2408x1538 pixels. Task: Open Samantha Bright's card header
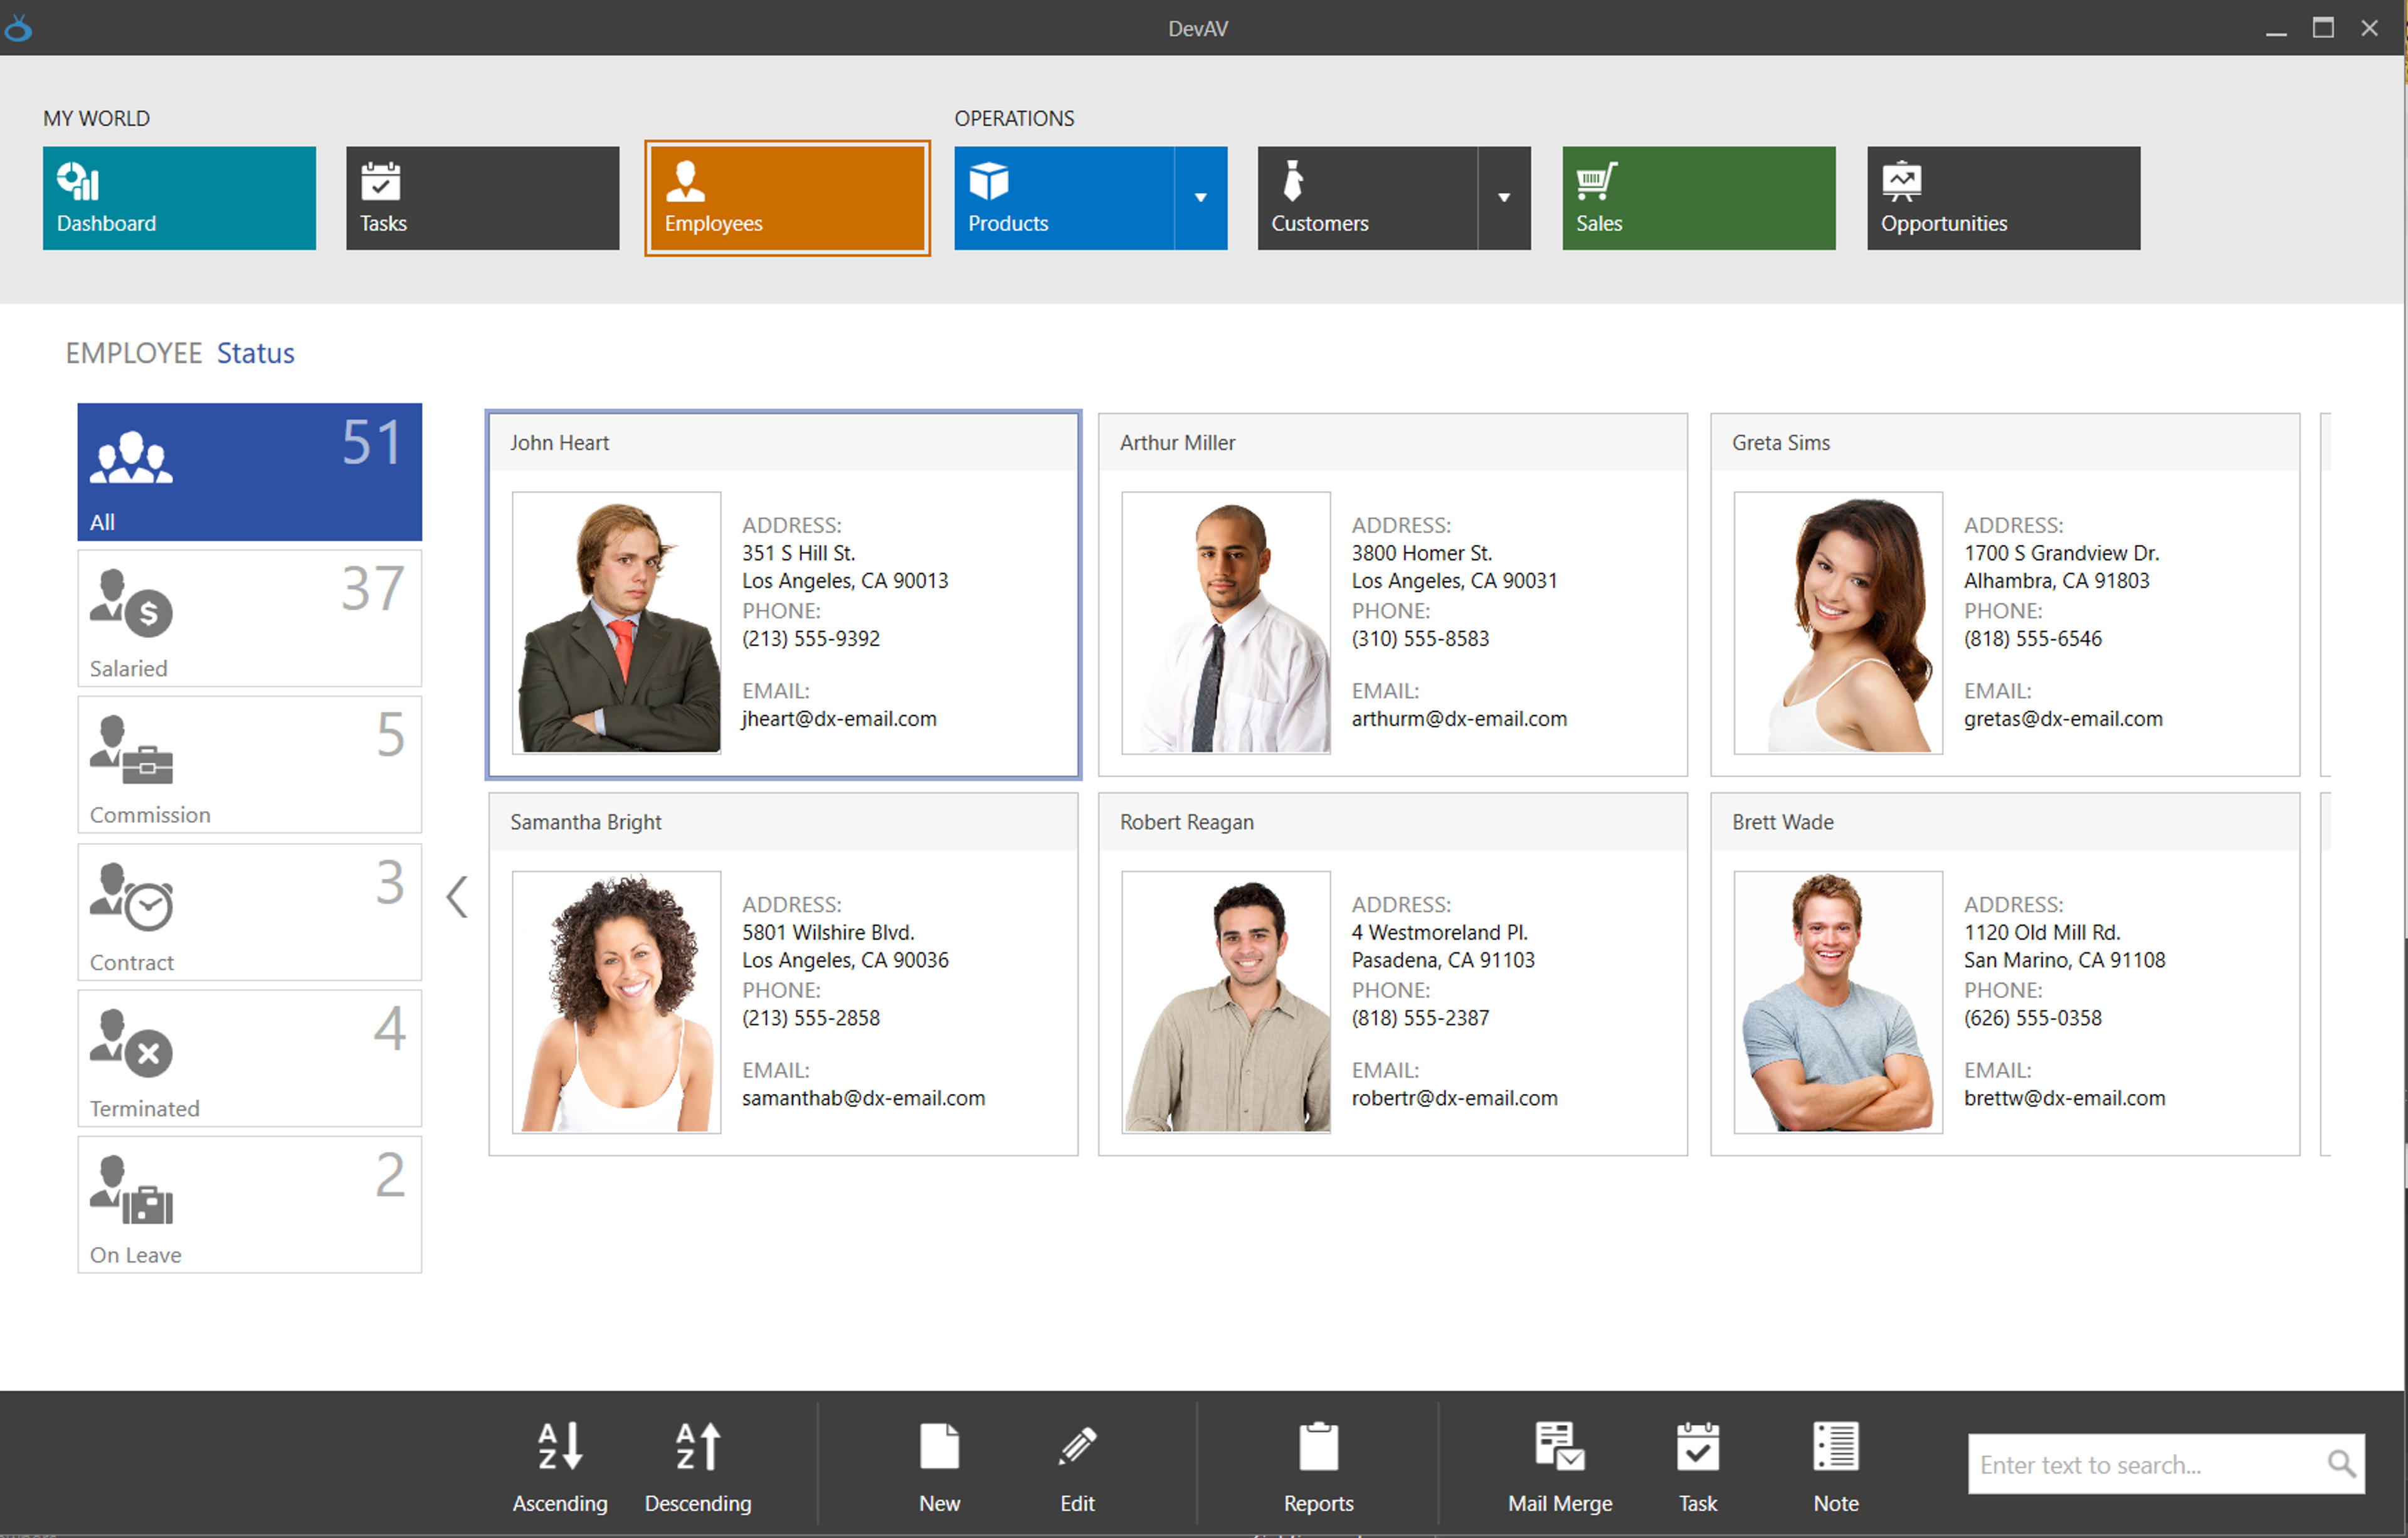pyautogui.click(x=784, y=822)
